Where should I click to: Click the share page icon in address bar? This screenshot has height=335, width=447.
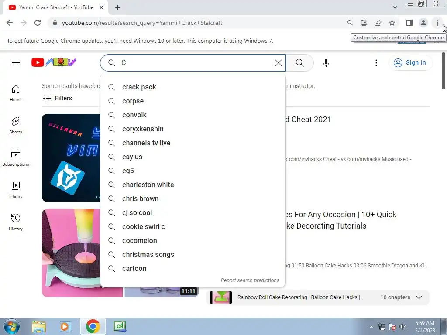click(x=378, y=23)
